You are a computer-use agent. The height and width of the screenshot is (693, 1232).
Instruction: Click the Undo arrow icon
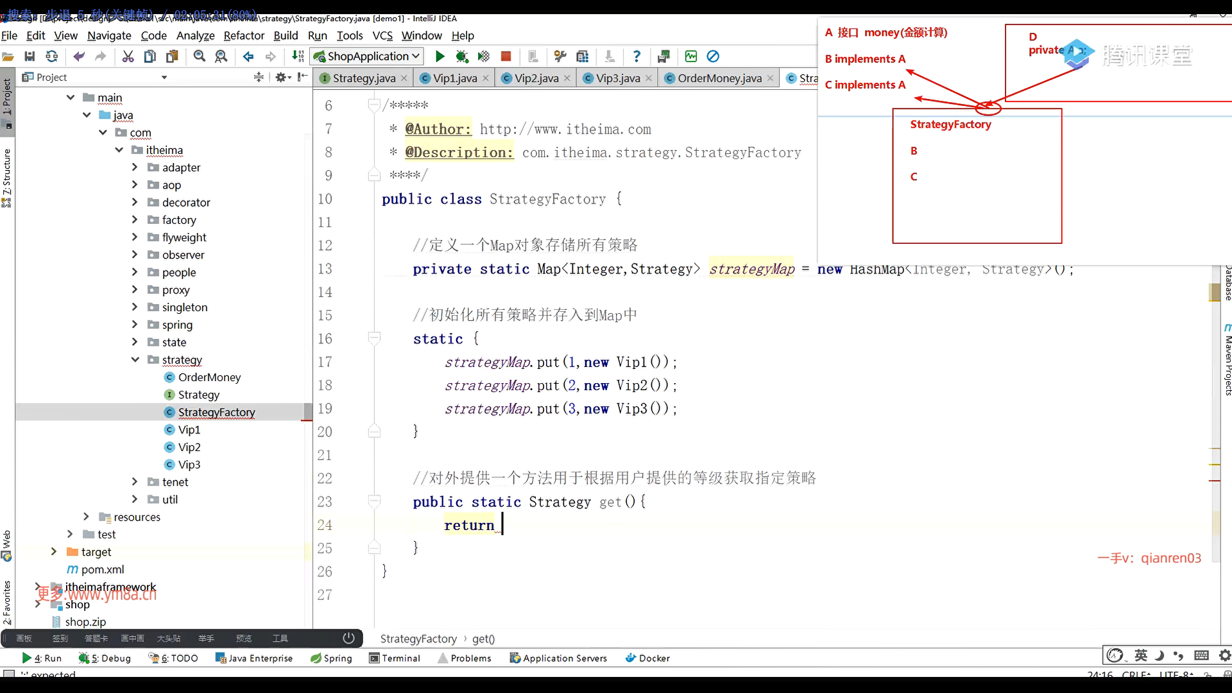click(x=79, y=56)
